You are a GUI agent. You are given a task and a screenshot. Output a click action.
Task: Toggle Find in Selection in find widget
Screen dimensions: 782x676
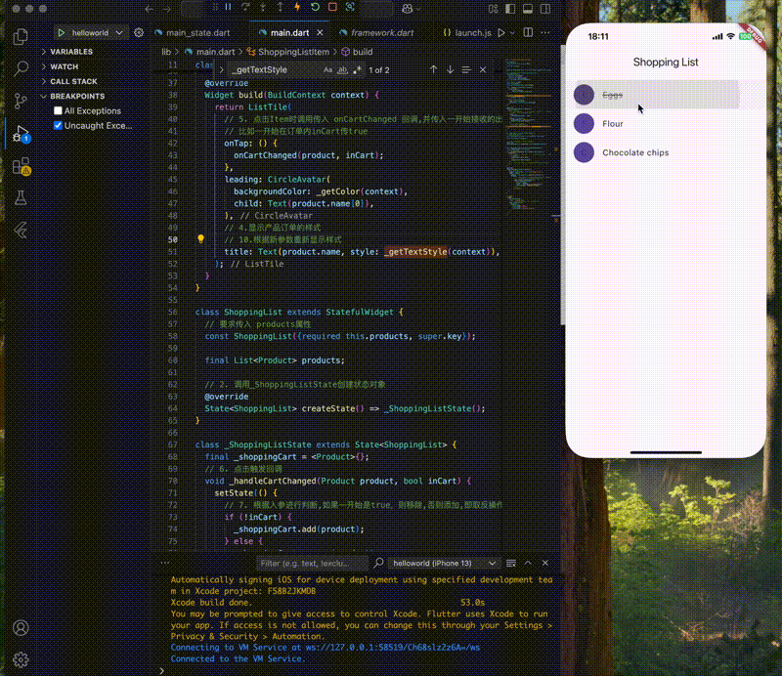[x=466, y=70]
